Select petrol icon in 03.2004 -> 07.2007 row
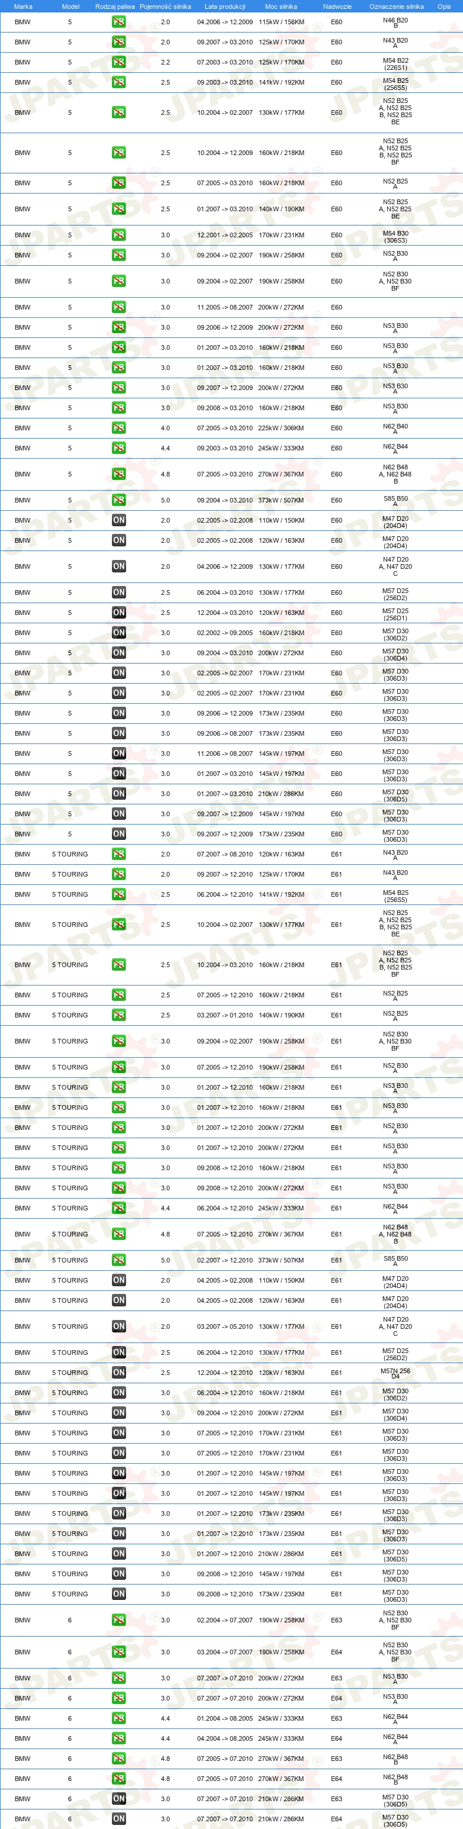Screen dimensions: 463x1829 tap(118, 1652)
